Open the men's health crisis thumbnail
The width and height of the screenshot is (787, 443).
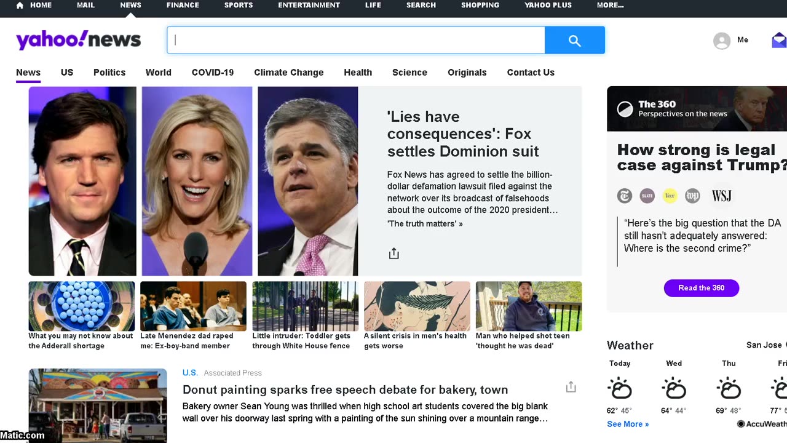coord(417,306)
